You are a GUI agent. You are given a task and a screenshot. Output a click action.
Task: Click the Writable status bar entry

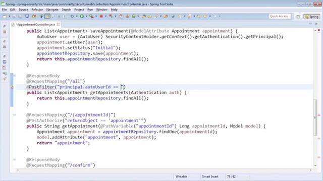(x=181, y=176)
